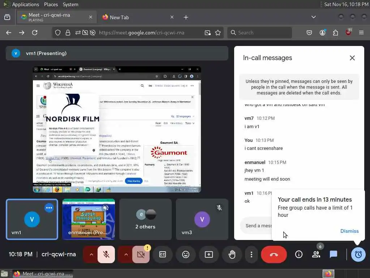Screen dimensions: 370x278
Task: Toggle the chat messages panel icon
Action: pos(334,254)
